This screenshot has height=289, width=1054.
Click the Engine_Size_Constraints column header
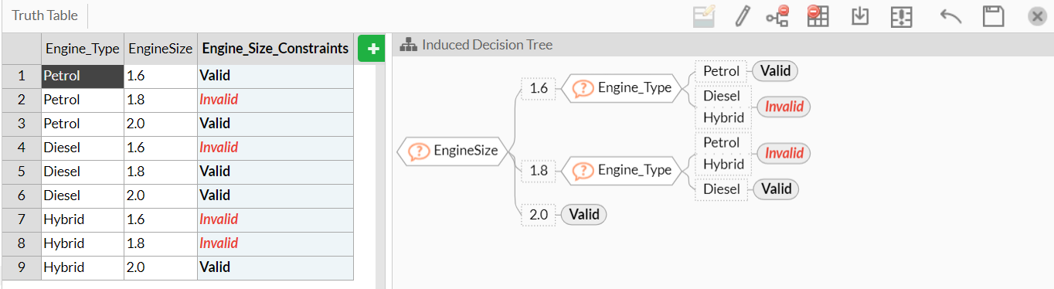(x=275, y=49)
